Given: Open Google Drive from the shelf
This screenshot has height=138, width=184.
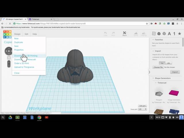Looking at the screenshot, I should click(x=10, y=117).
